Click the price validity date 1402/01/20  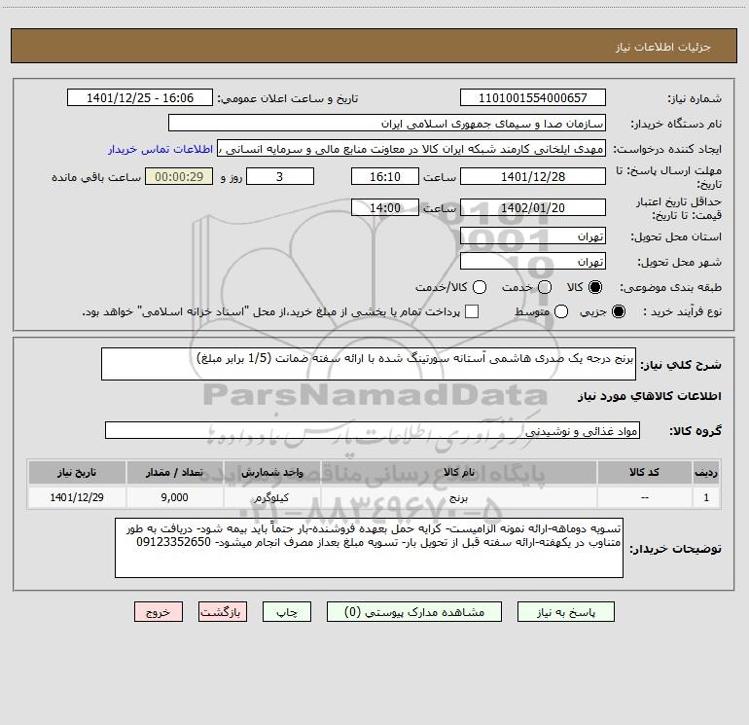[533, 207]
